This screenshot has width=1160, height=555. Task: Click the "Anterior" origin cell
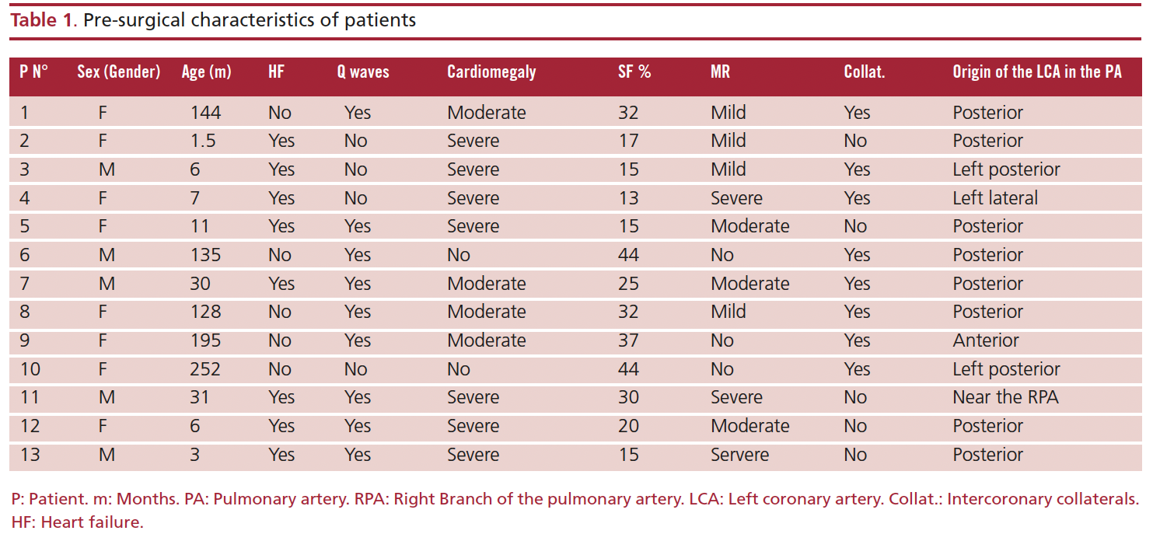coord(986,340)
